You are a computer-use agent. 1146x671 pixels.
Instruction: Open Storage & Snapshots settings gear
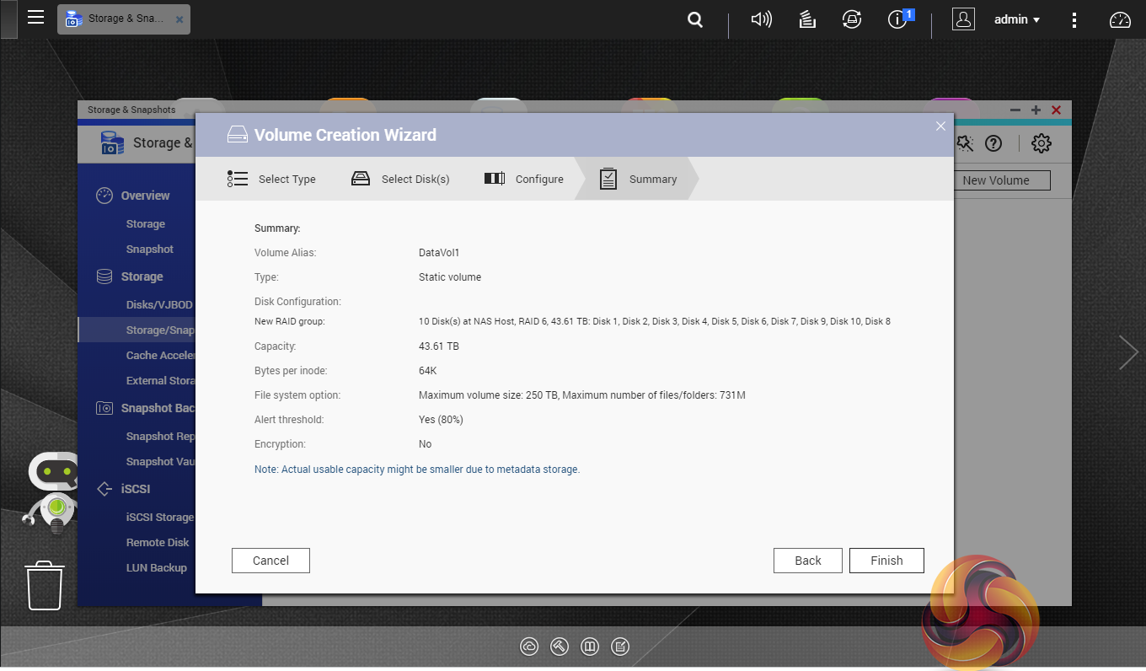click(x=1042, y=143)
